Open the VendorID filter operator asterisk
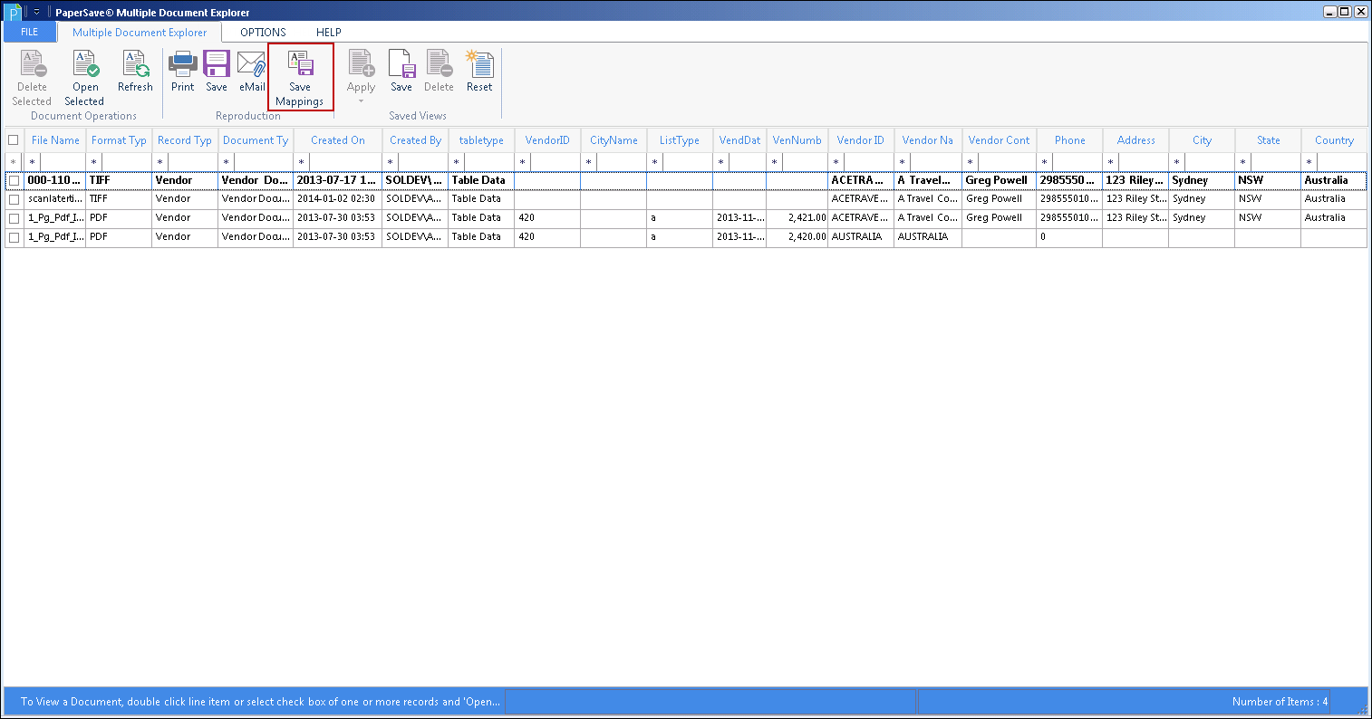 click(x=523, y=162)
